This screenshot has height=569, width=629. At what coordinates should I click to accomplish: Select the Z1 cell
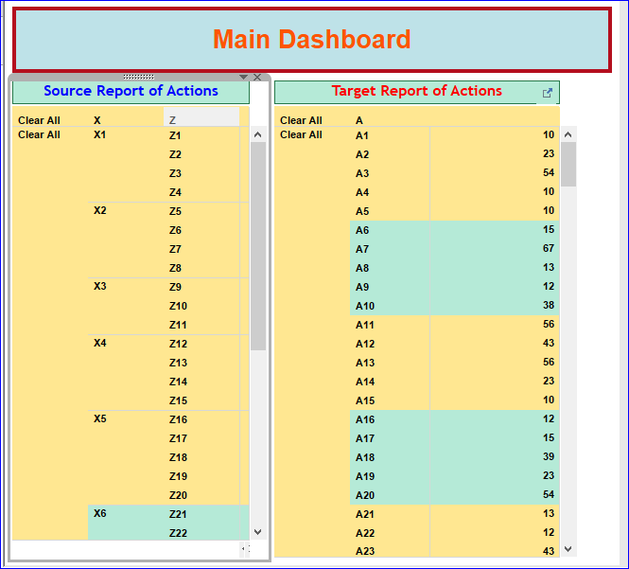coord(175,135)
